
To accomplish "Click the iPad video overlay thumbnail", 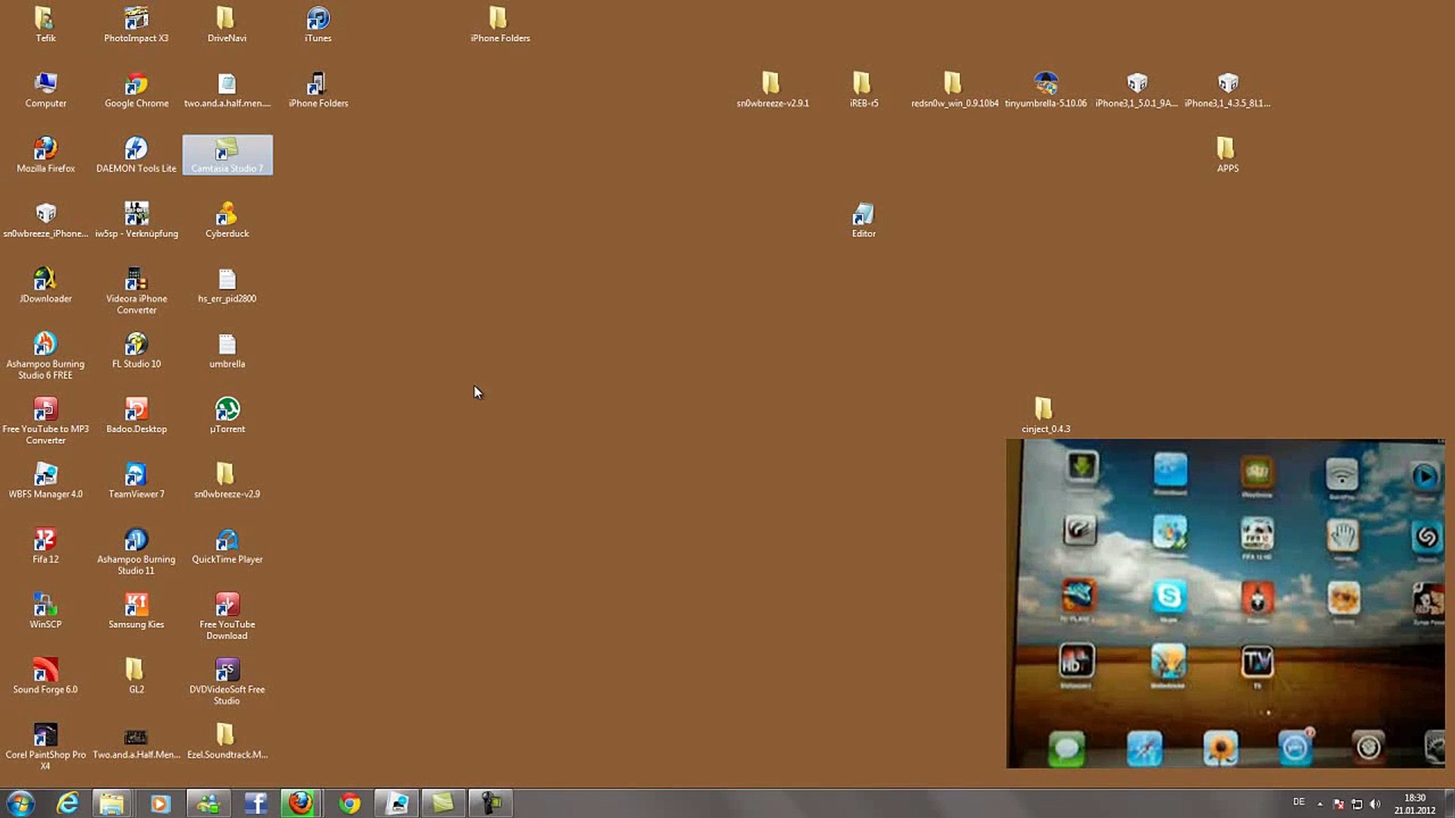I will 1225,604.
